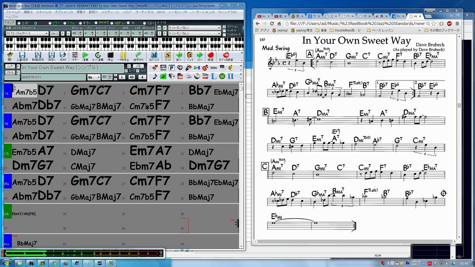Screen dimensions: 475x267
Task: Click the Save+ (保存+) icon
Action: click(52, 56)
